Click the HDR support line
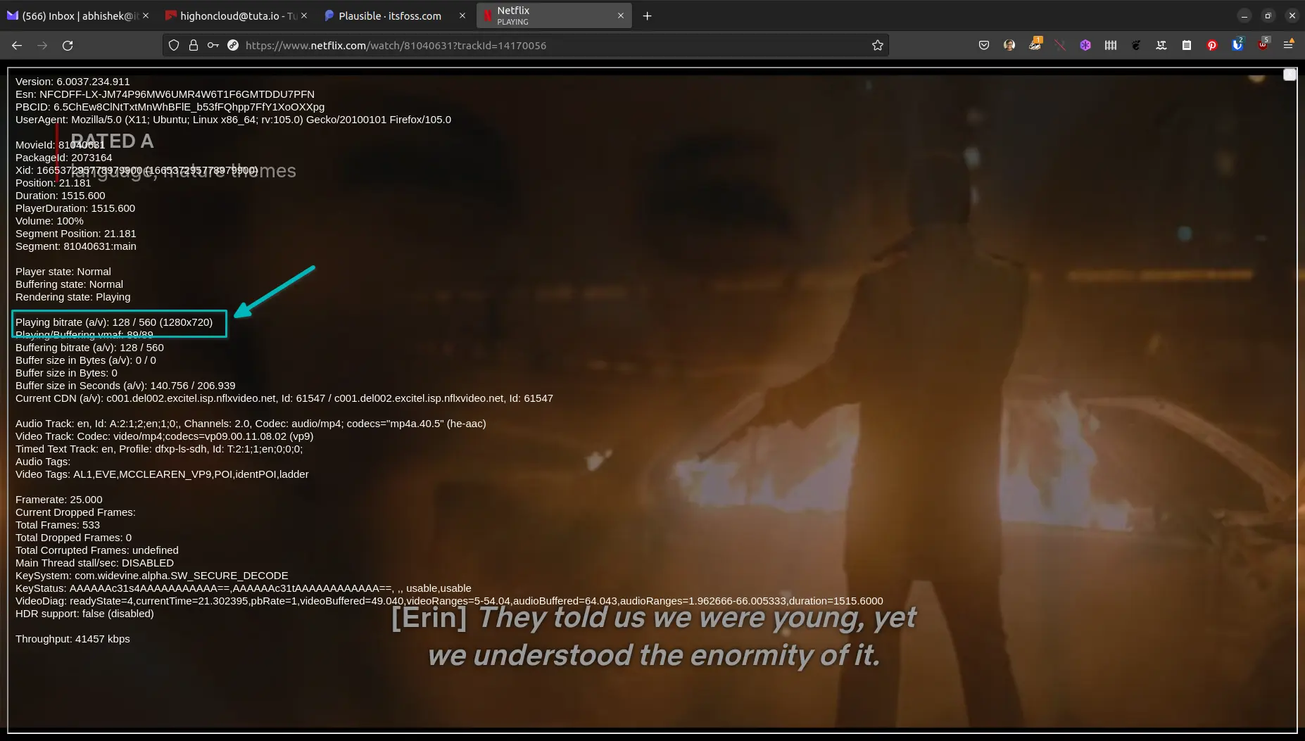The image size is (1305, 741). pos(84,614)
